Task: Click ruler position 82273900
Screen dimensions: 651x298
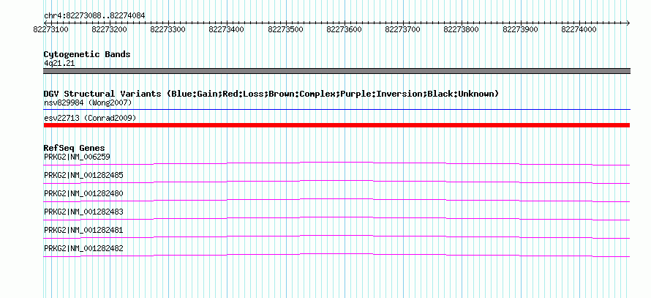Action: coord(521,29)
